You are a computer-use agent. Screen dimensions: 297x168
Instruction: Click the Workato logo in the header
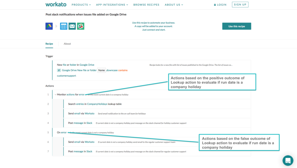click(55, 4)
